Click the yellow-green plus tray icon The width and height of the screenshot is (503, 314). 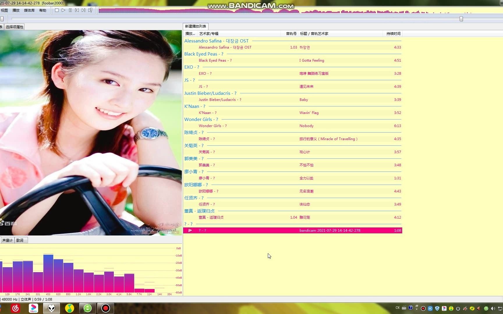click(472, 308)
